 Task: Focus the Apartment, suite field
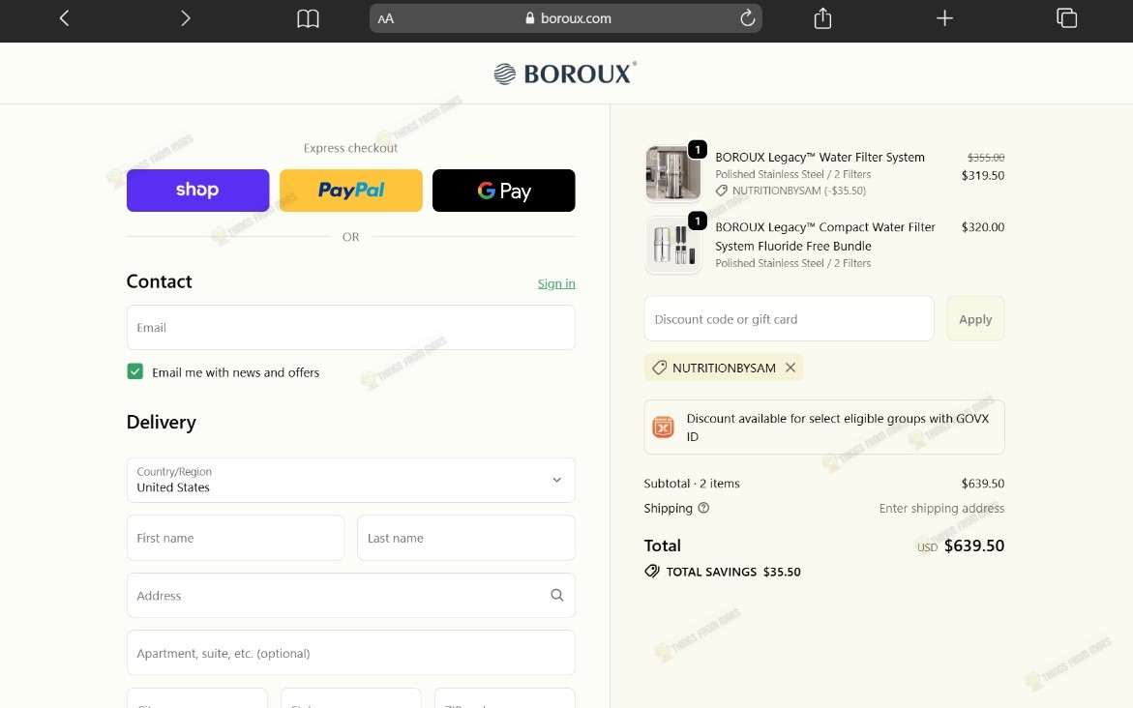point(351,652)
